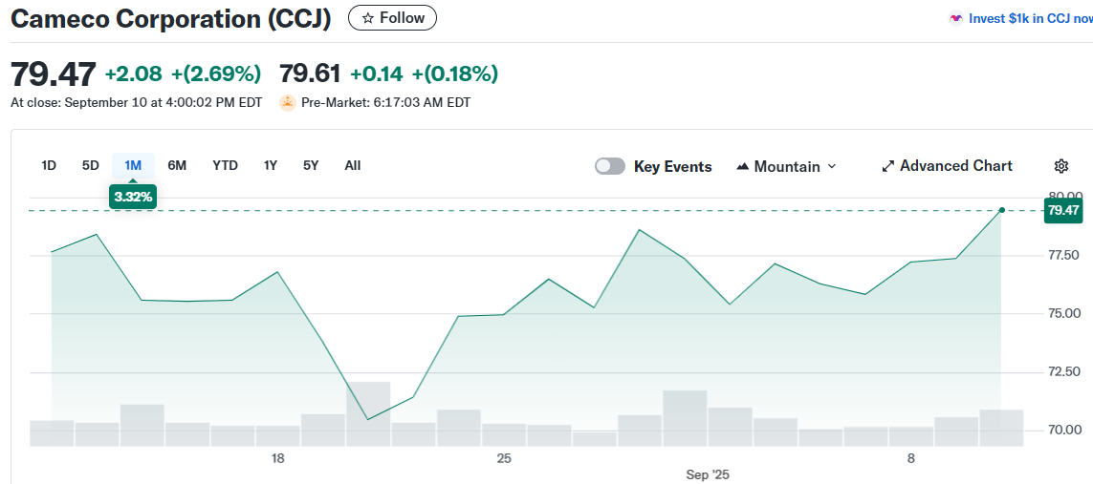Image resolution: width=1093 pixels, height=484 pixels.
Task: Click the 77.50 price axis label
Action: tap(1063, 255)
